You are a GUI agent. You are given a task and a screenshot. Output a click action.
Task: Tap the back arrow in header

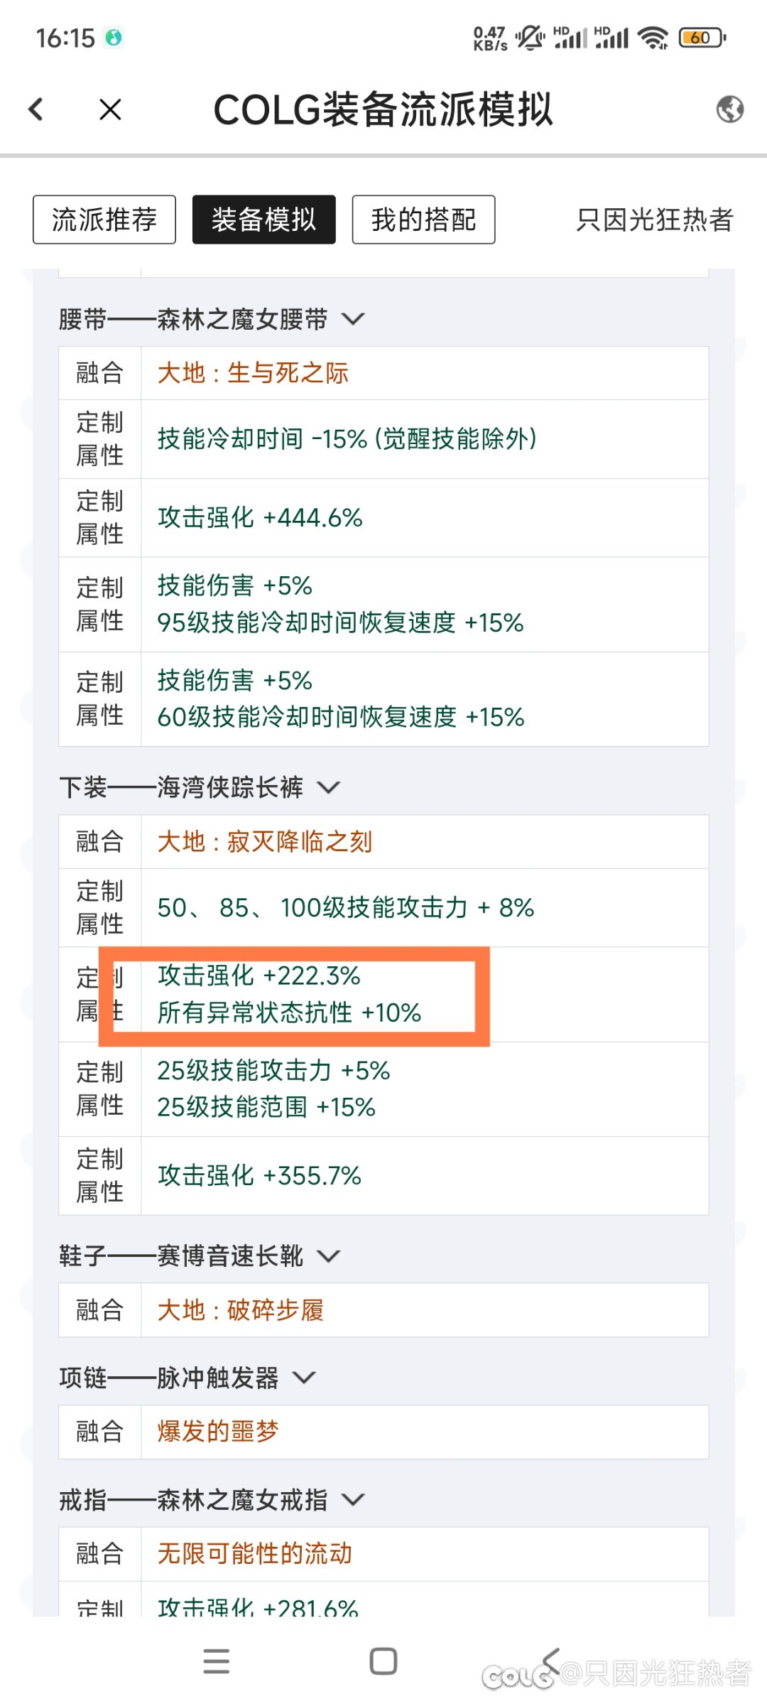36,109
